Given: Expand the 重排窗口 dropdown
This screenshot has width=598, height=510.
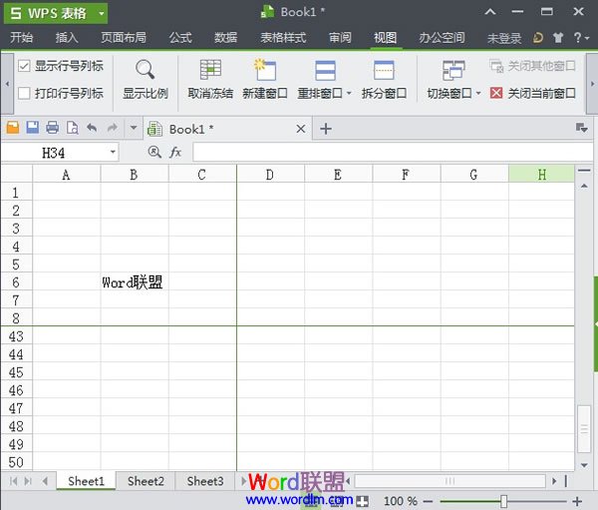Looking at the screenshot, I should click(349, 94).
